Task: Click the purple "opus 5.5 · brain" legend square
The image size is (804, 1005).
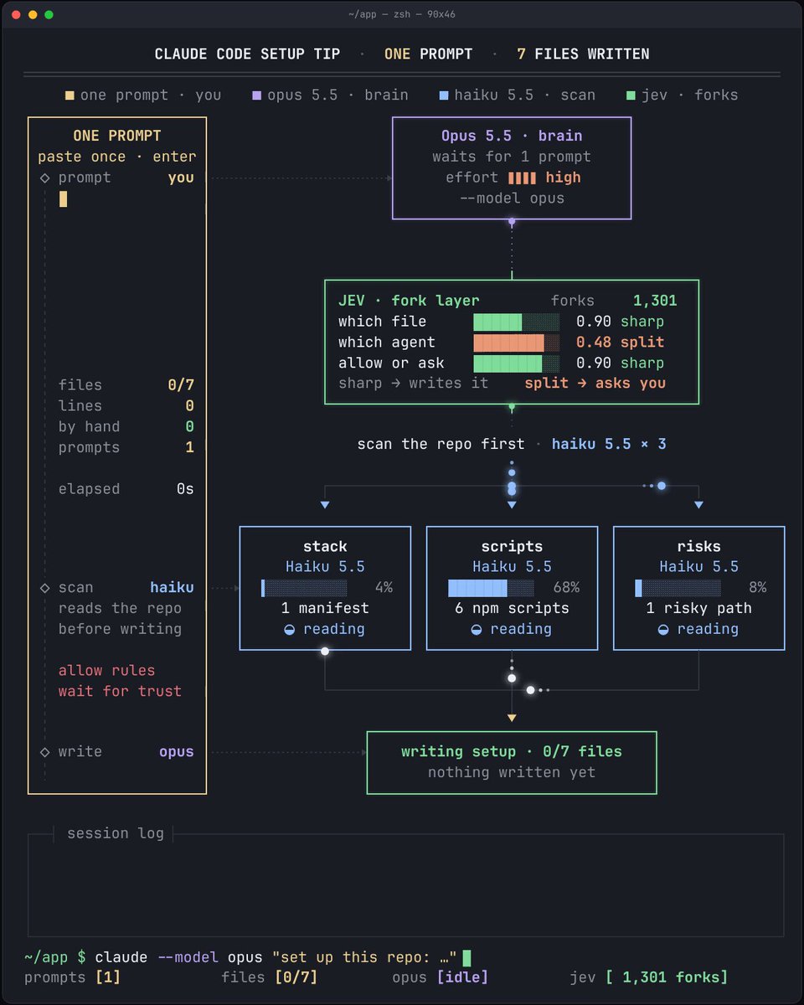Action: pyautogui.click(x=256, y=95)
